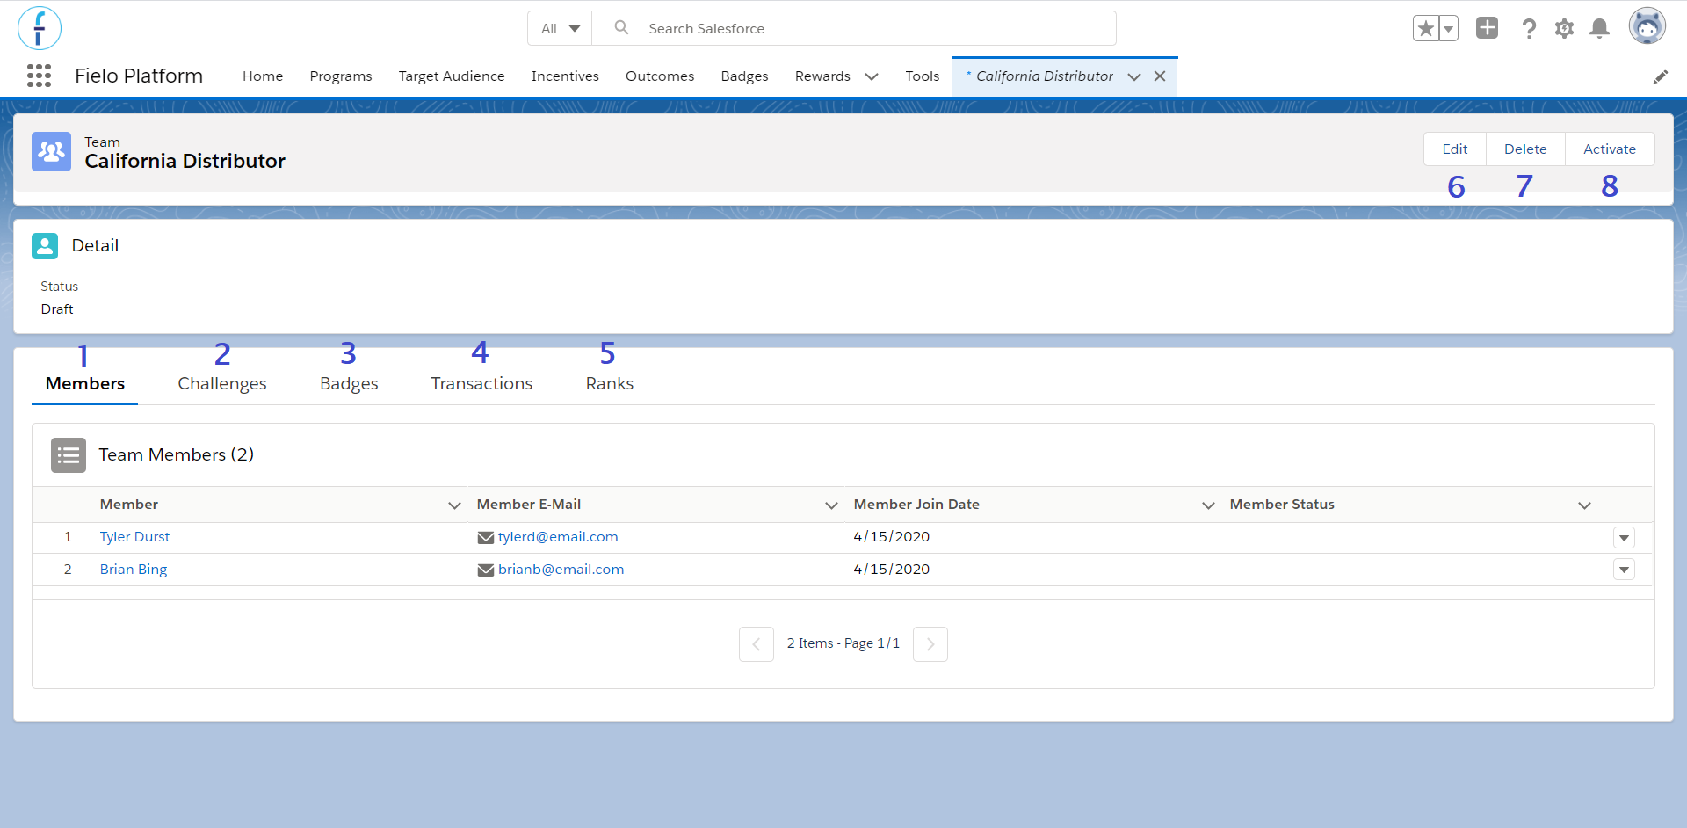Open the Member Join Date column menu
This screenshot has height=828, width=1687.
tap(1208, 505)
